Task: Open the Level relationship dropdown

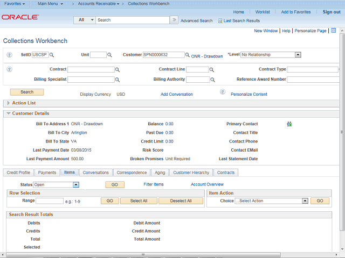Action: pyautogui.click(x=298, y=54)
